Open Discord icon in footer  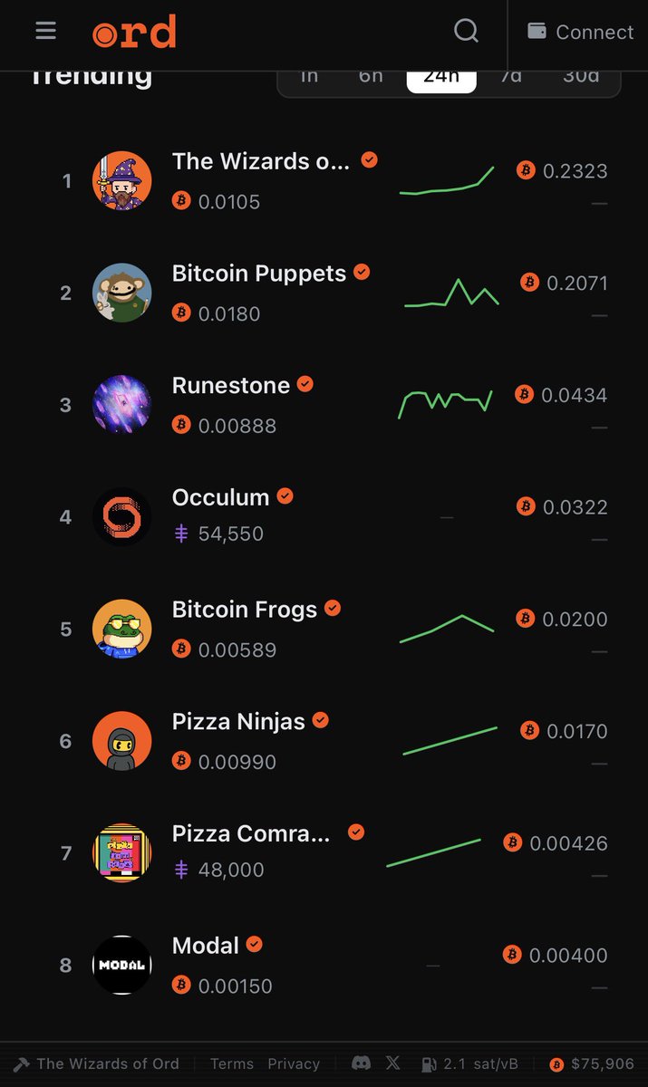(361, 1063)
